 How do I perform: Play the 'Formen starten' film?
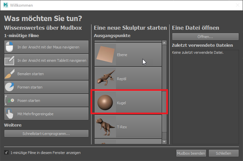click(46, 87)
